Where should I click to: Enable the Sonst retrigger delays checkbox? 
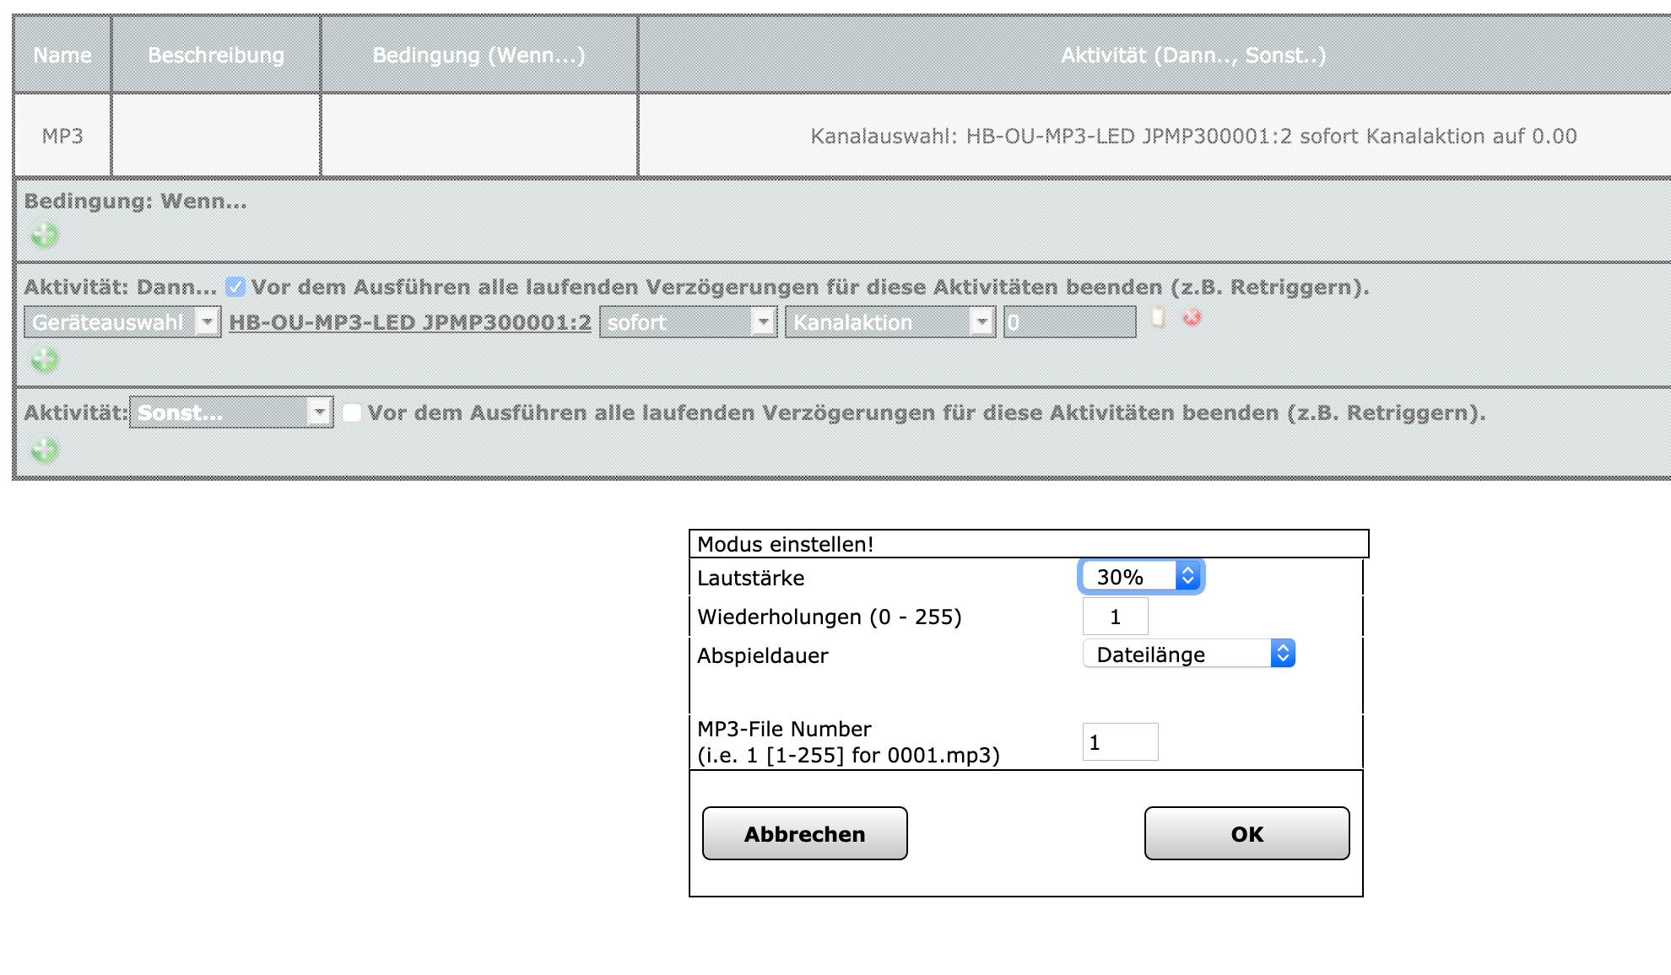coord(352,412)
